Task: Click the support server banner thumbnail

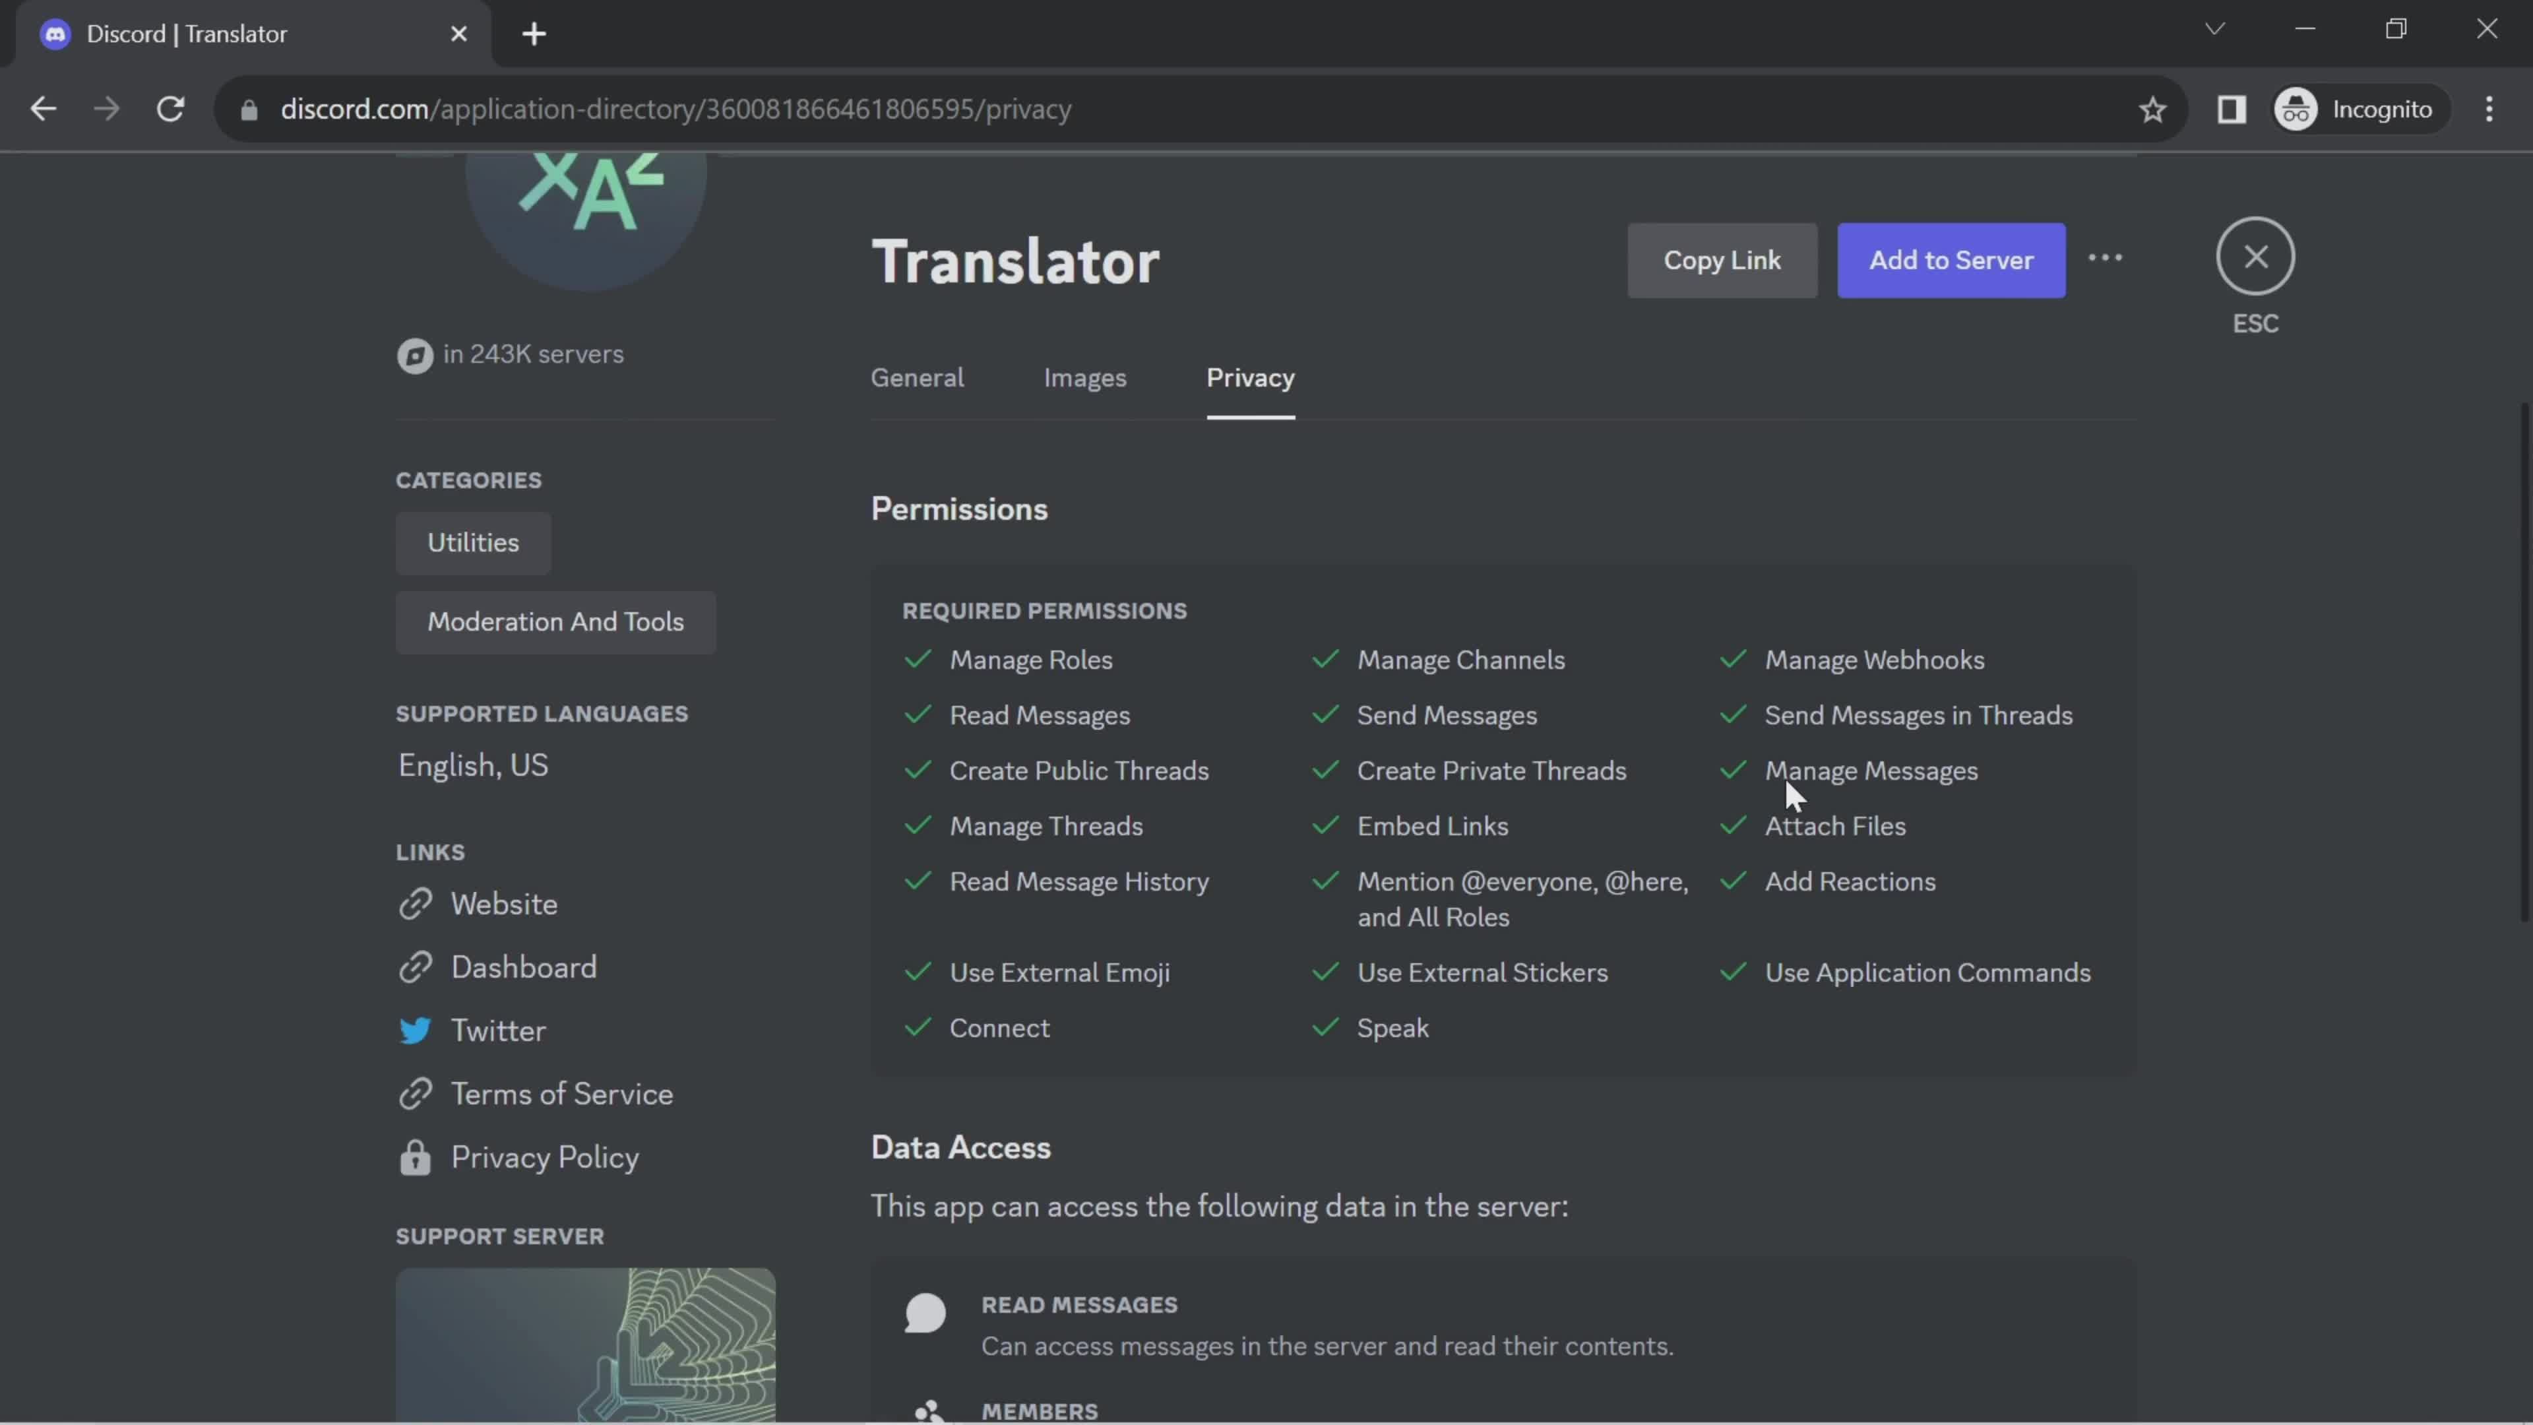Action: tap(585, 1343)
